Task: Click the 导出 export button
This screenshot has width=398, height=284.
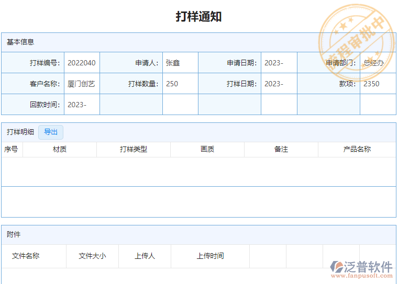Action: 50,132
